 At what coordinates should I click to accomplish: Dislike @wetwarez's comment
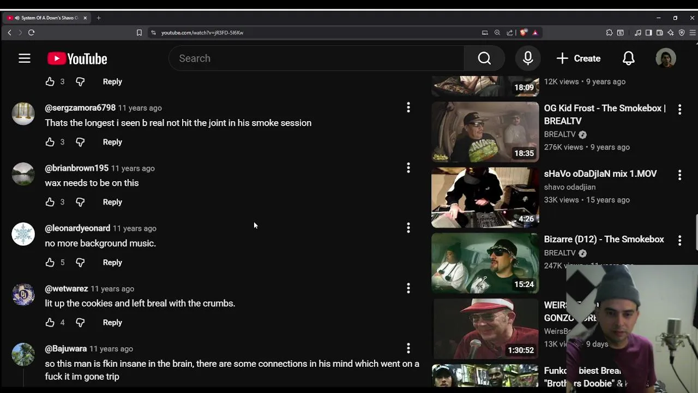[x=80, y=323]
